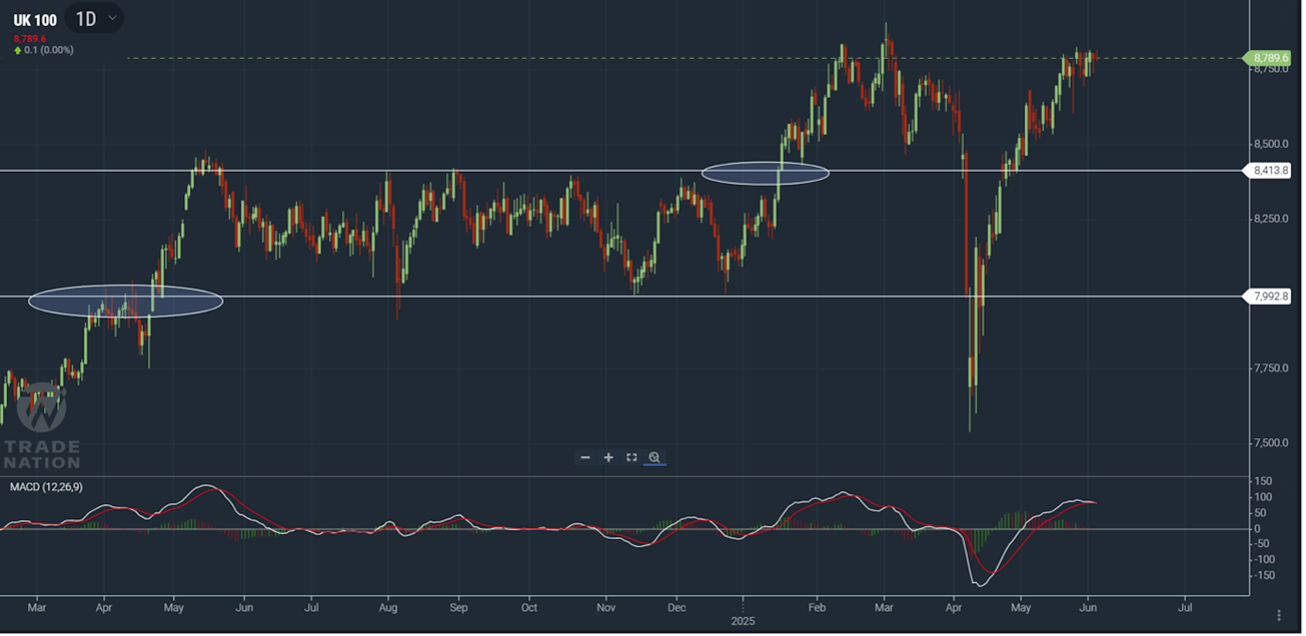The image size is (1306, 636).
Task: Open the three-dot options menu
Action: point(1279,616)
